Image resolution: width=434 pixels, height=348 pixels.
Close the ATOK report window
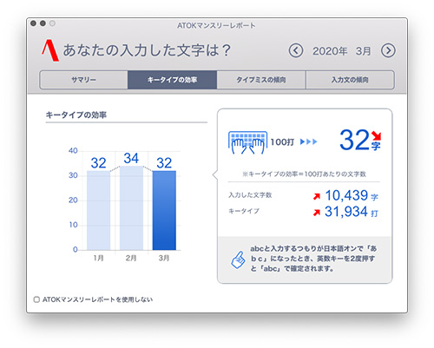(x=34, y=23)
